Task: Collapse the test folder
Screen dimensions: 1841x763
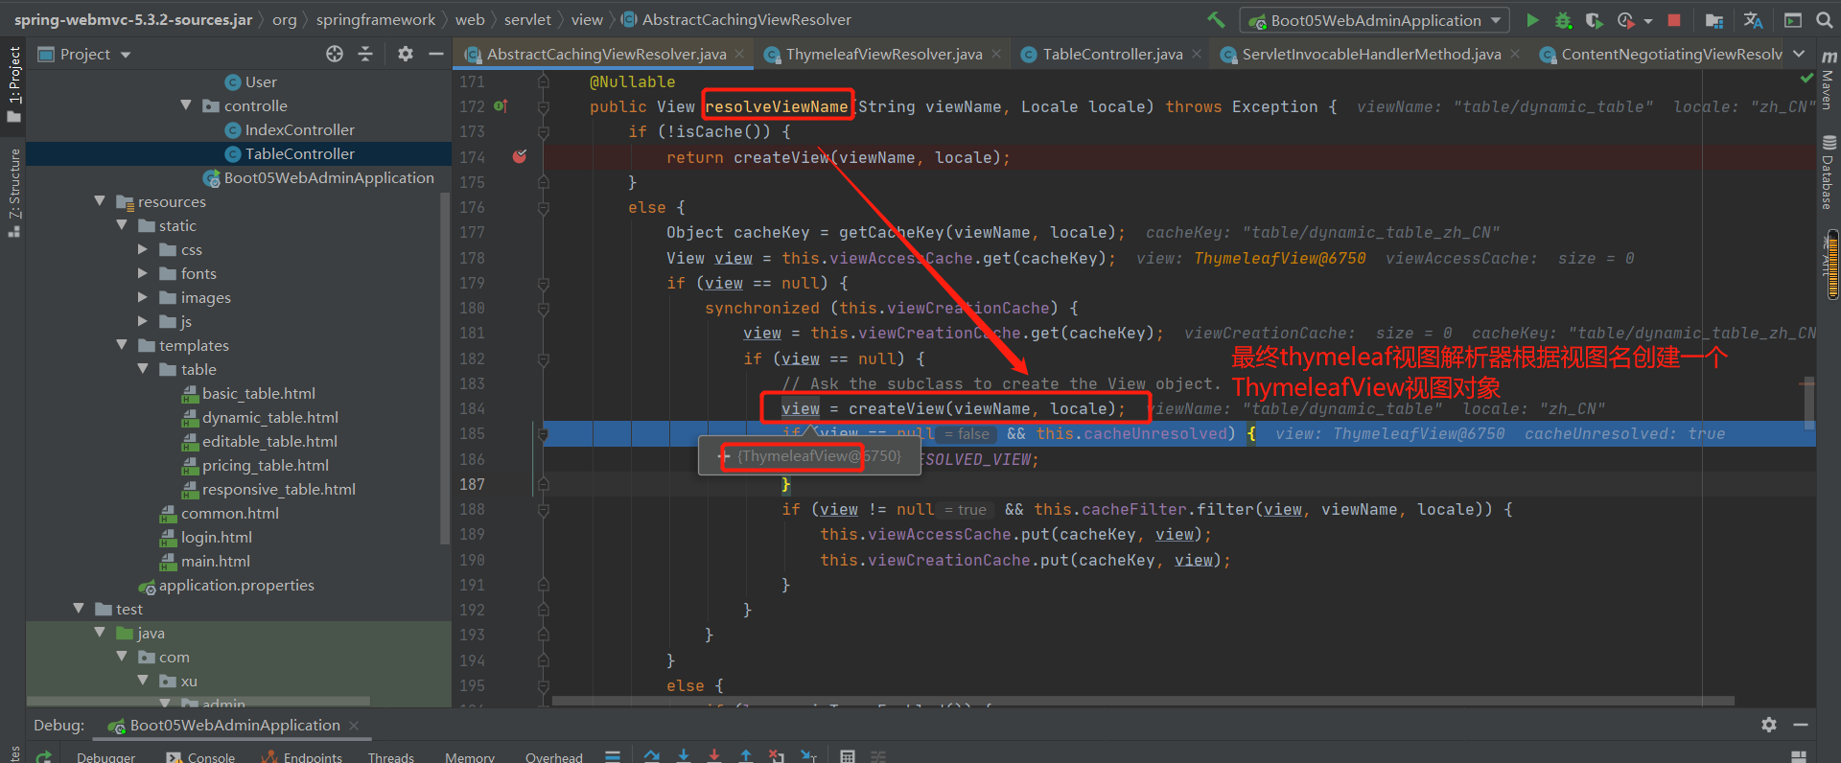Action: point(79,609)
